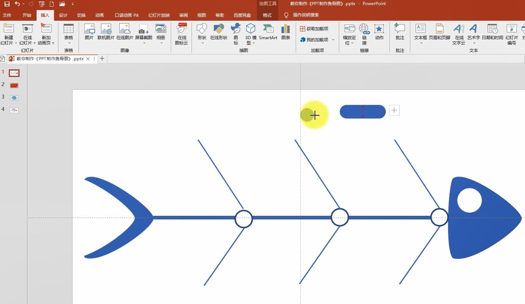525x304 pixels.
Task: Switch to the 幻灯片放映 Slide Show tab
Action: pos(159,15)
